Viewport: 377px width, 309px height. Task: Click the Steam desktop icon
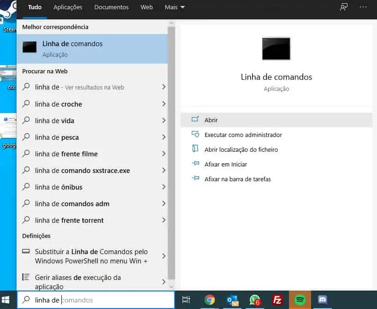click(8, 17)
